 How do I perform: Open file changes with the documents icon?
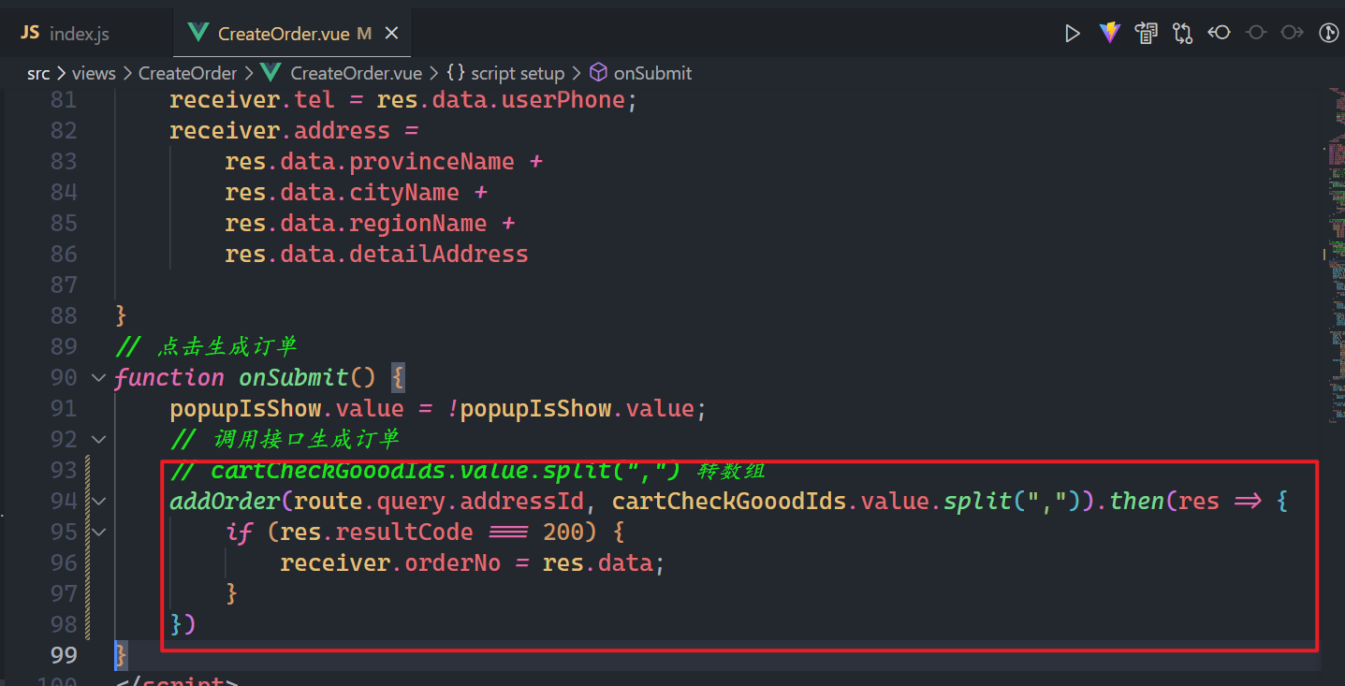pos(1146,34)
